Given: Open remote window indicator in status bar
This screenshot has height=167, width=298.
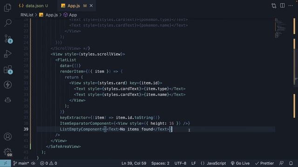Looking at the screenshot, I should tap(5, 163).
